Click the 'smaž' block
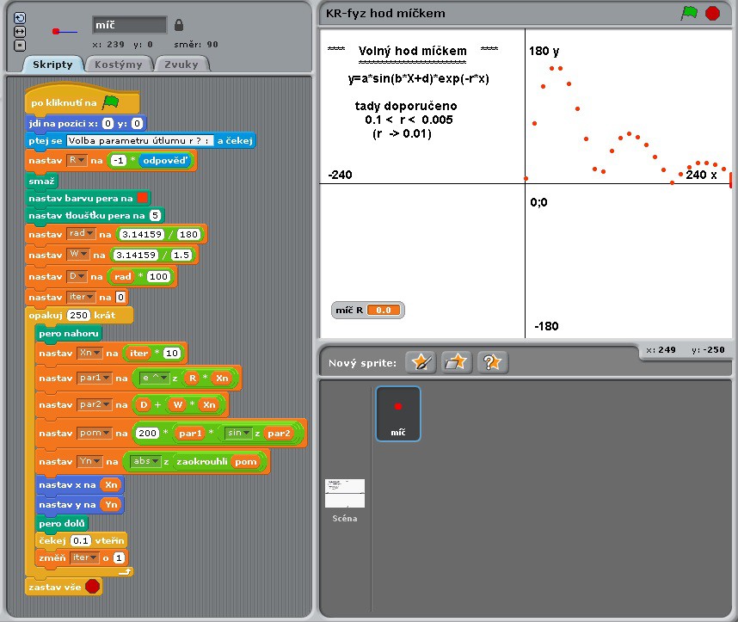The height and width of the screenshot is (622, 738). [x=43, y=181]
